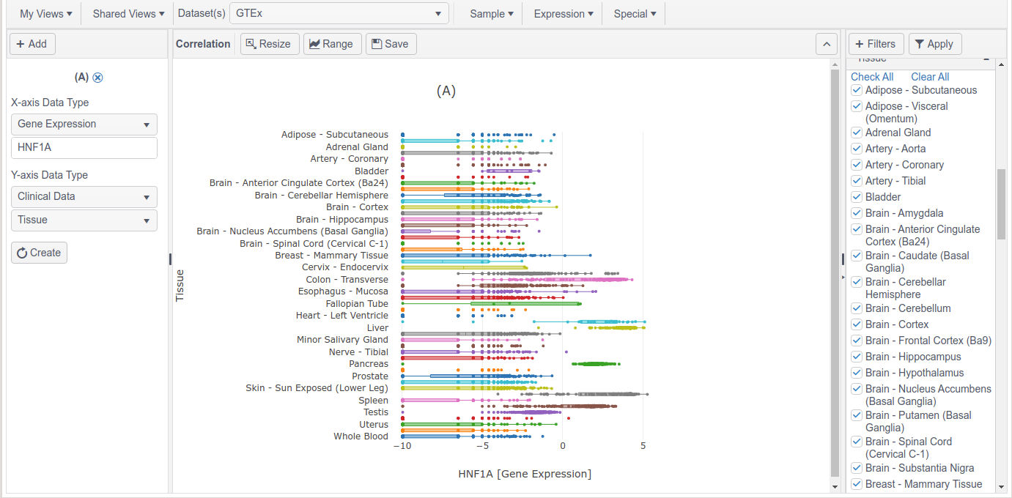Uncheck Adipose - Visceral (Omentum)
The width and height of the screenshot is (1012, 498).
point(856,106)
